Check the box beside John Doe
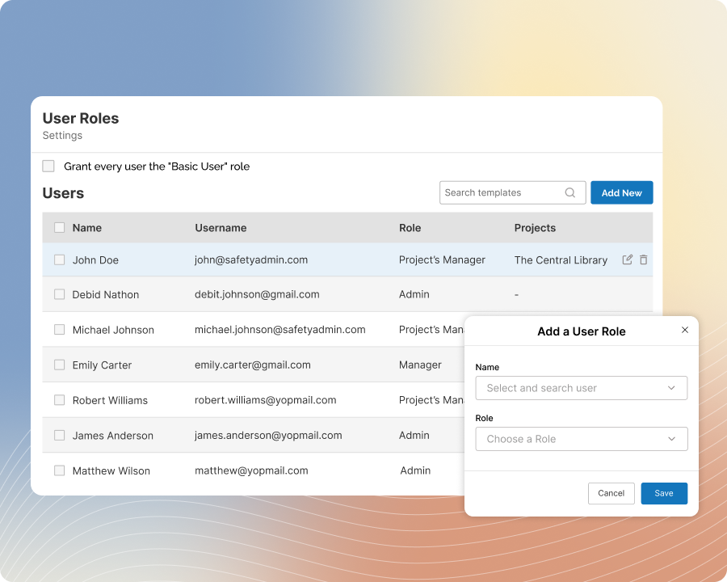This screenshot has height=582, width=727. click(x=59, y=259)
